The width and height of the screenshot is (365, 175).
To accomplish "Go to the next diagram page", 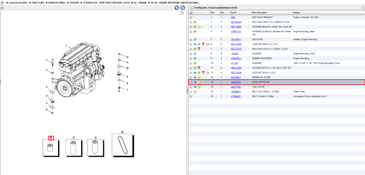I will pyautogui.click(x=183, y=8).
